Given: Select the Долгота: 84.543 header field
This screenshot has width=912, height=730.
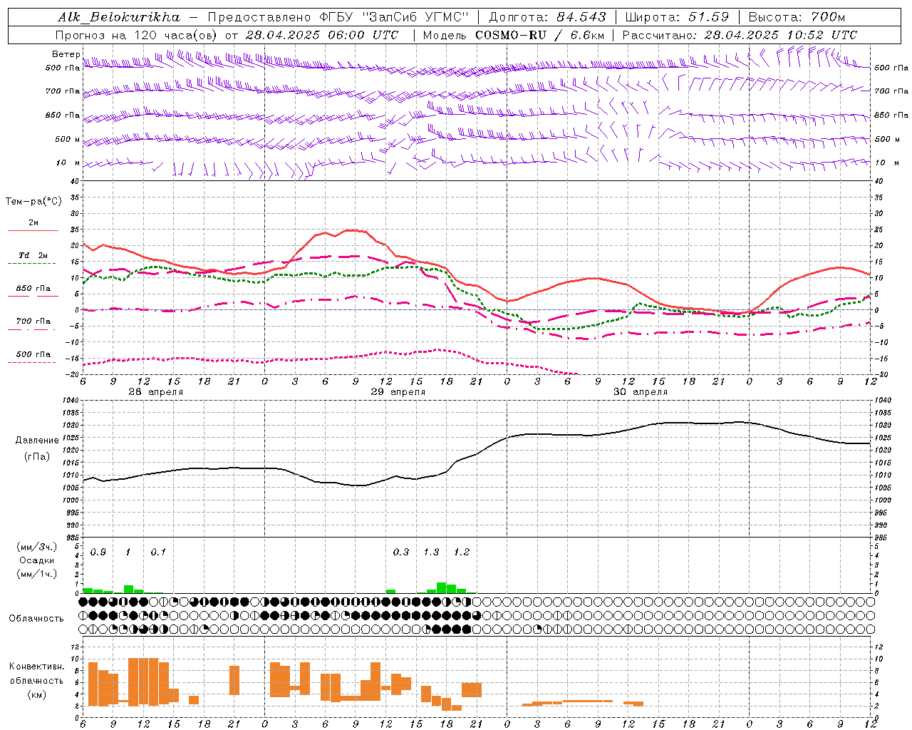Looking at the screenshot, I should coord(547,17).
